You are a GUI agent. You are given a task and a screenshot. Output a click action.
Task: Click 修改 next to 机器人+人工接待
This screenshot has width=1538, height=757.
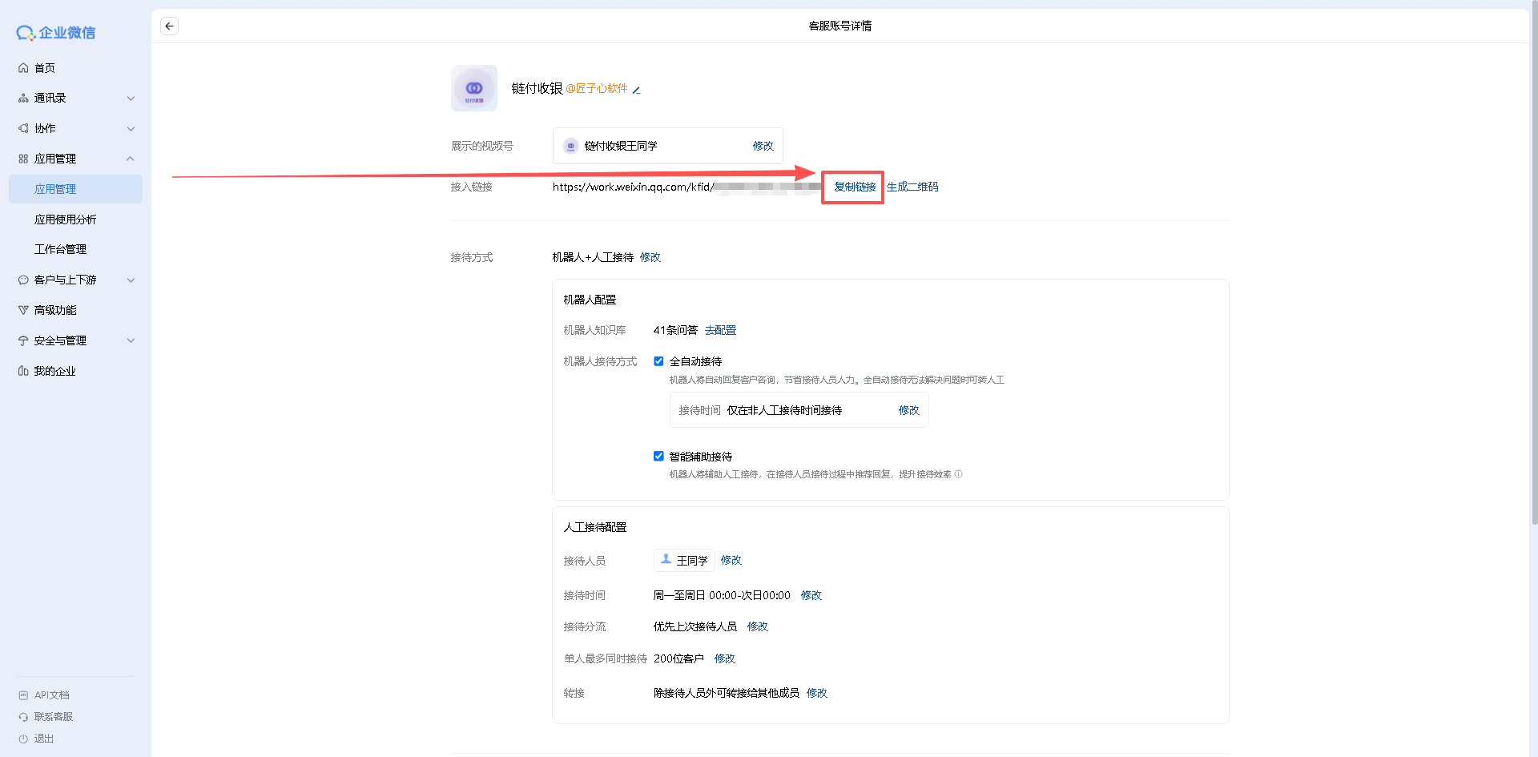coord(650,257)
